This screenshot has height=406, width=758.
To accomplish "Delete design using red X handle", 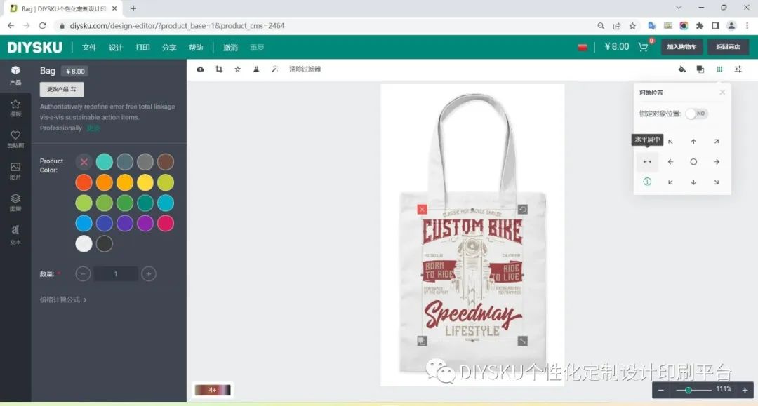I will coord(422,209).
